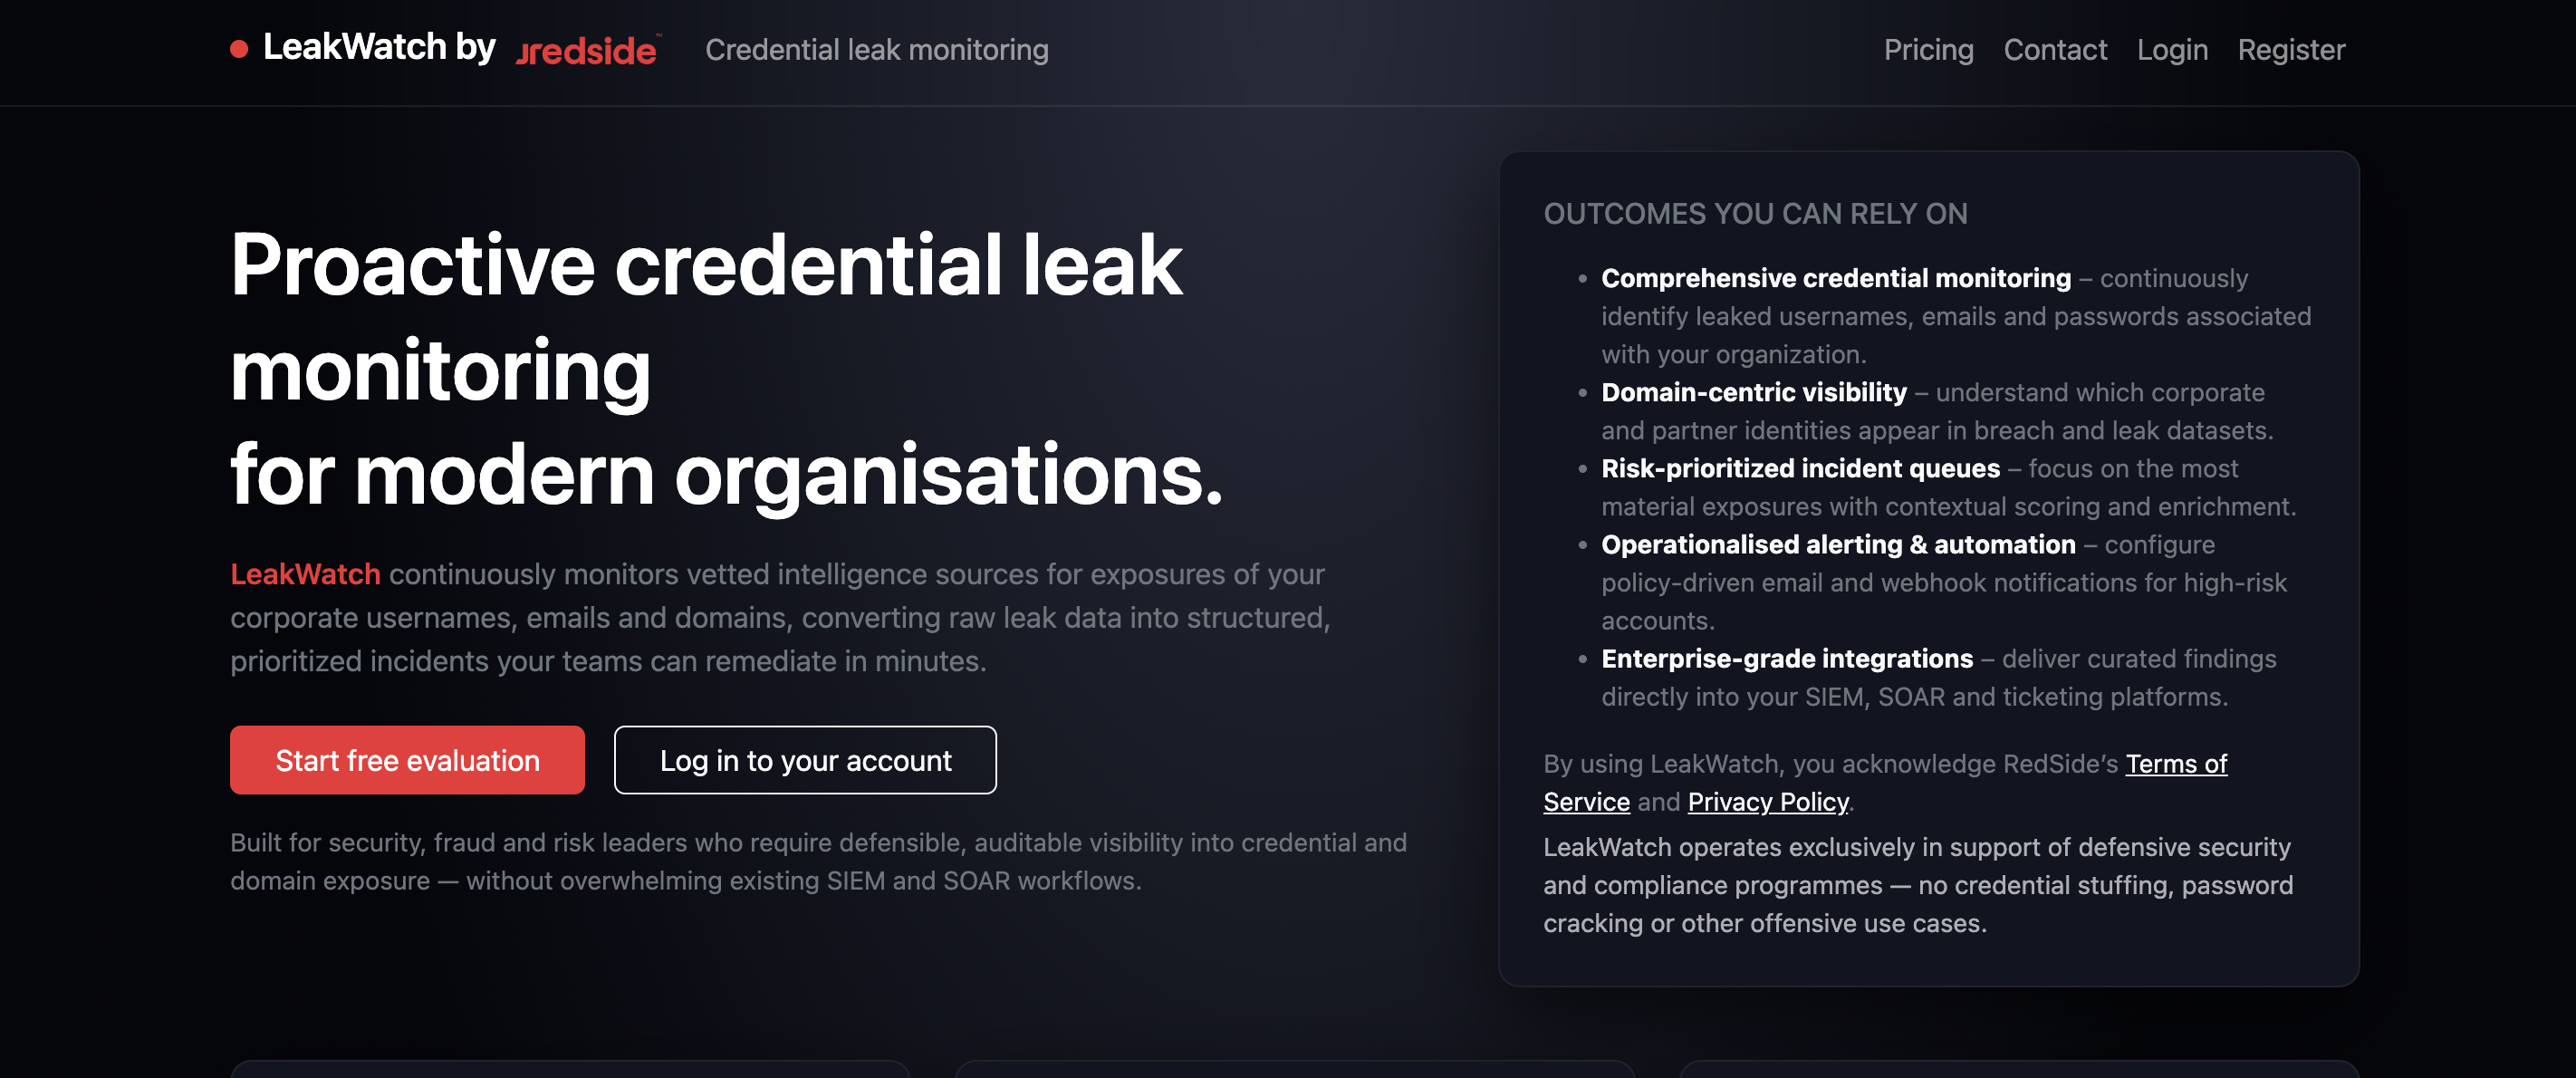
Task: Click the Register navigation link
Action: (x=2291, y=50)
